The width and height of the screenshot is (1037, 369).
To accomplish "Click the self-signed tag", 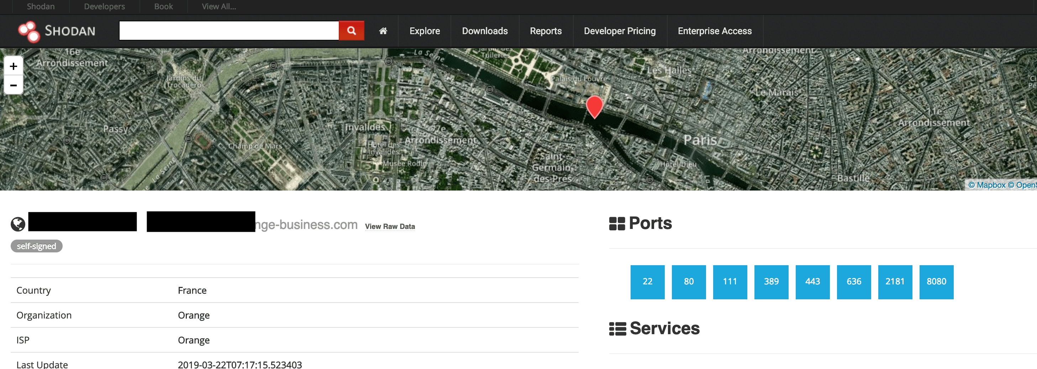I will tap(36, 246).
